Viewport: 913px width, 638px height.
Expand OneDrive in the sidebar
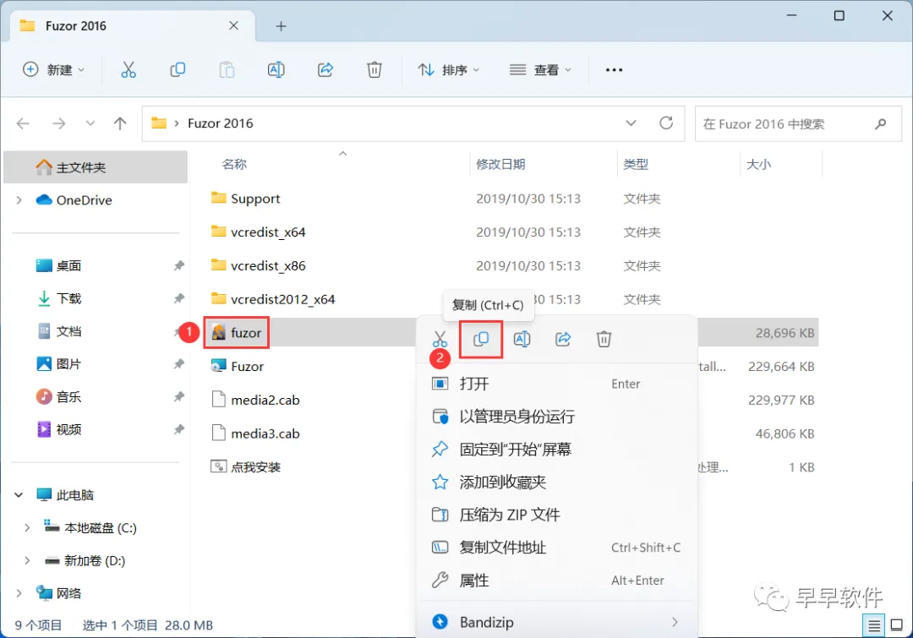tap(19, 200)
